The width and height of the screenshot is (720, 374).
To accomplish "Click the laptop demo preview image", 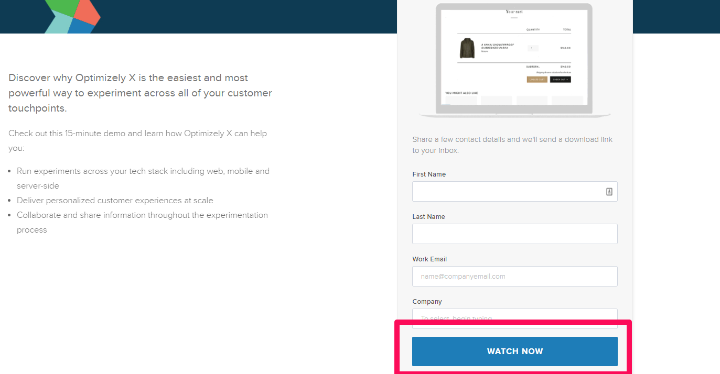I will 515,60.
